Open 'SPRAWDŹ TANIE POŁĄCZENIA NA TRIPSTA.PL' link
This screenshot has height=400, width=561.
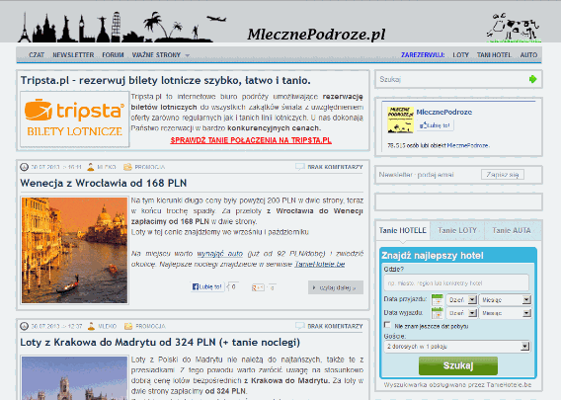(251, 140)
